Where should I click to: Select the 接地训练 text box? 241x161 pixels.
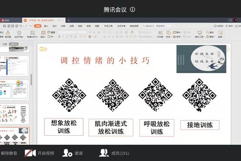(x=200, y=125)
